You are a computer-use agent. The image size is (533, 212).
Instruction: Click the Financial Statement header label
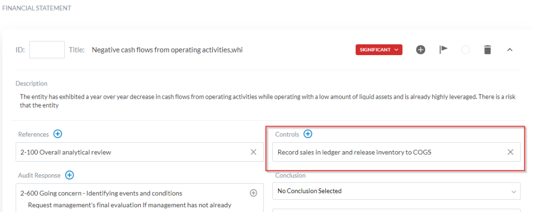pyautogui.click(x=37, y=8)
